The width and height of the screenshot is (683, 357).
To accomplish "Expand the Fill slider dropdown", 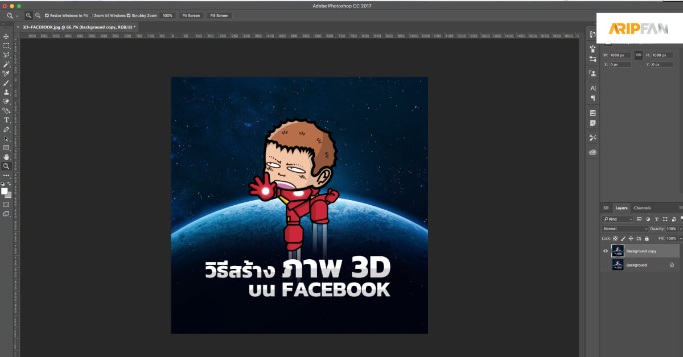I will pos(681,238).
